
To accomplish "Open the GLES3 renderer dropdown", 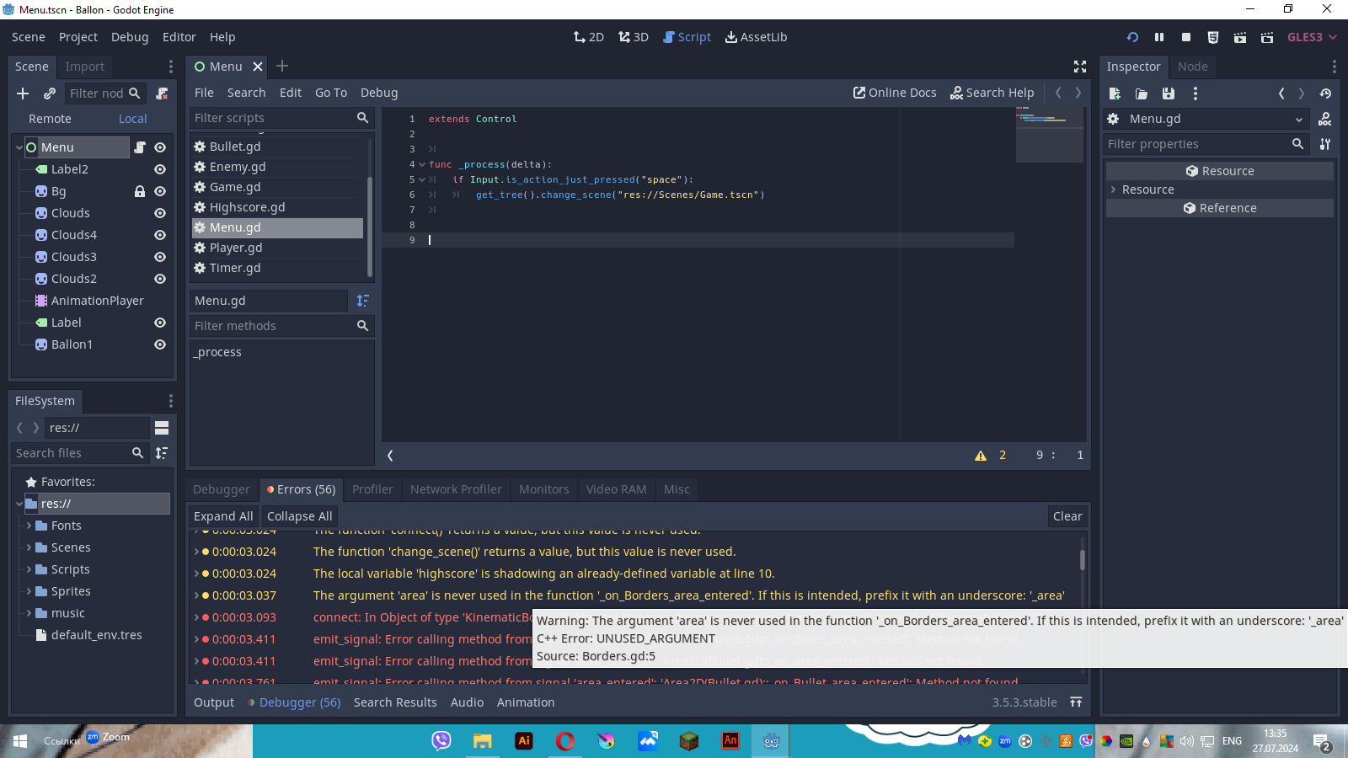I will tap(1312, 37).
